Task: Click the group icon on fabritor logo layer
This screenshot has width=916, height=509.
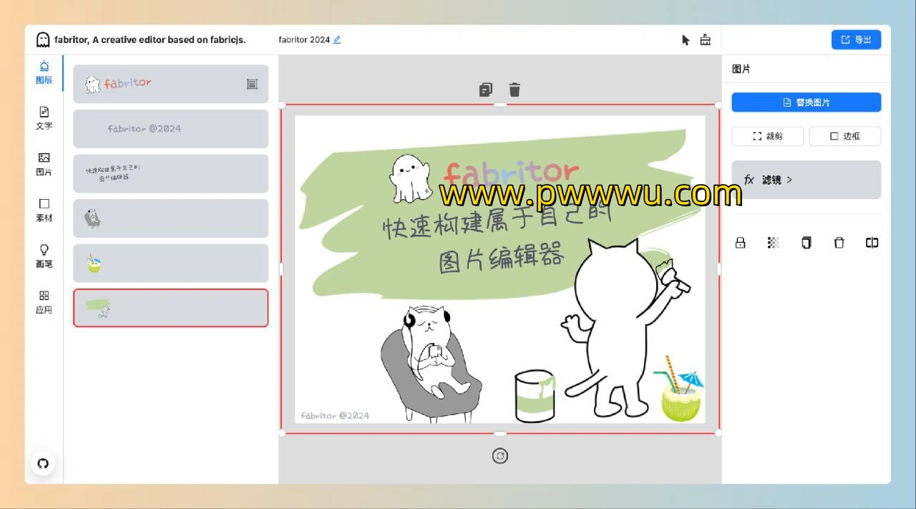Action: click(x=252, y=84)
